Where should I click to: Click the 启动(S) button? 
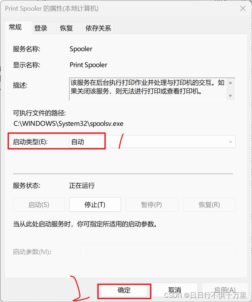[x=39, y=205]
